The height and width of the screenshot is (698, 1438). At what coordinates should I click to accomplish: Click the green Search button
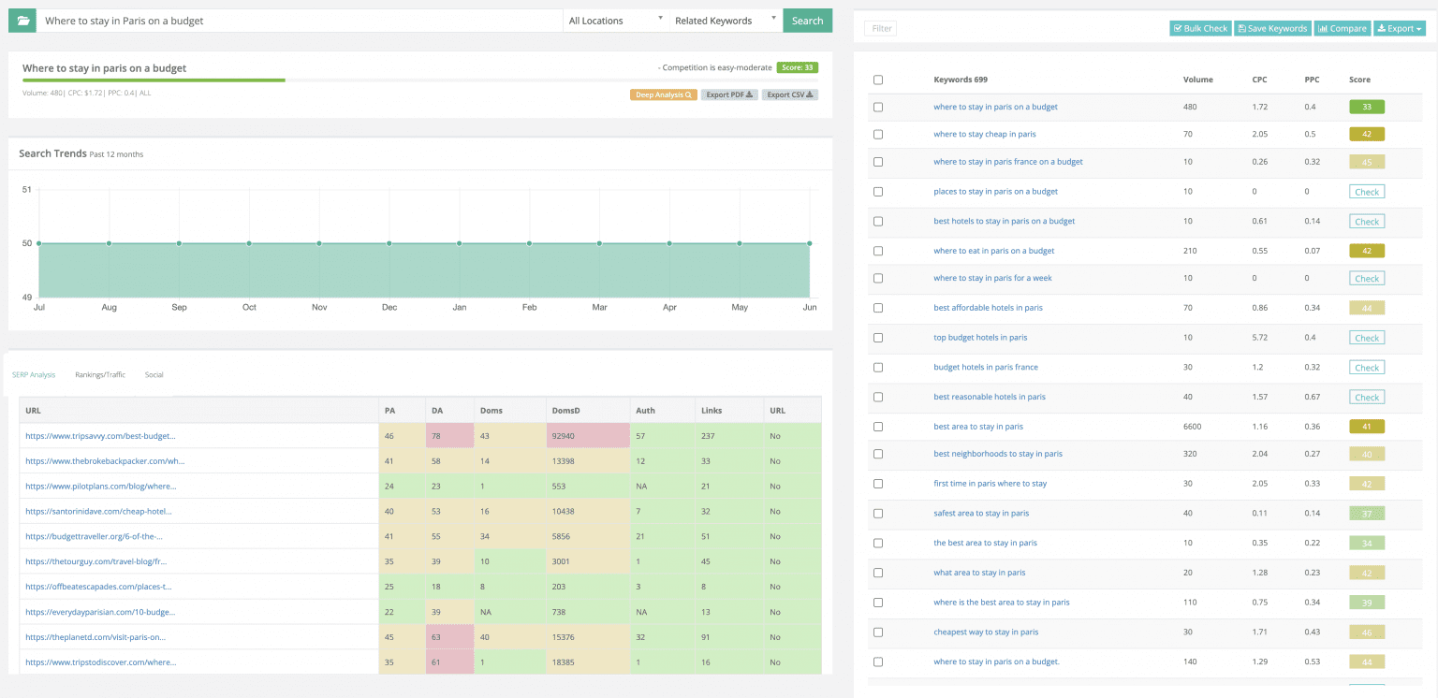click(807, 21)
